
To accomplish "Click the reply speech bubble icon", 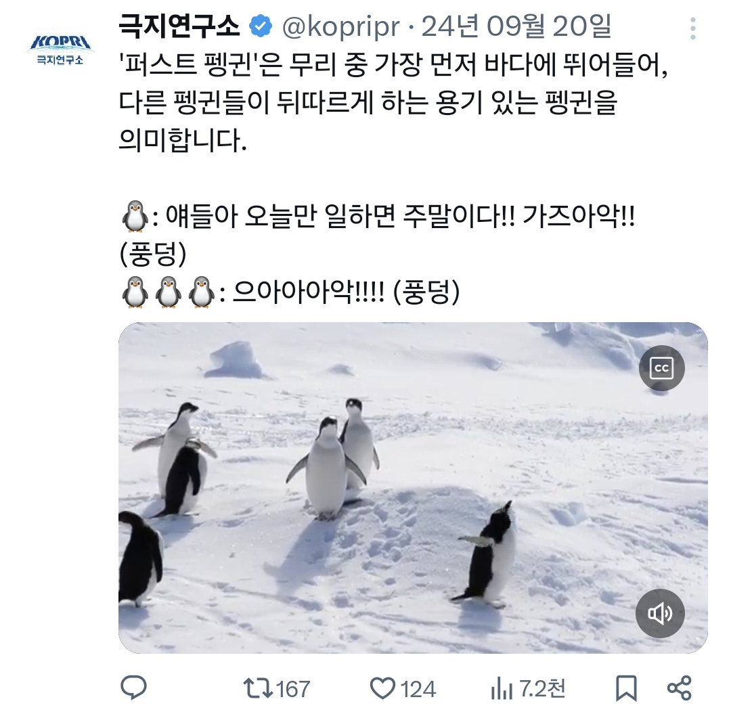I will [133, 688].
